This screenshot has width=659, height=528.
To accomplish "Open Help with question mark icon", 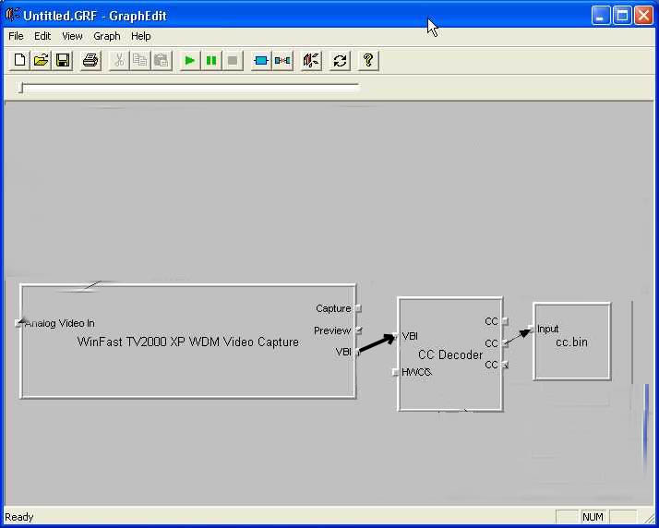I will point(368,61).
